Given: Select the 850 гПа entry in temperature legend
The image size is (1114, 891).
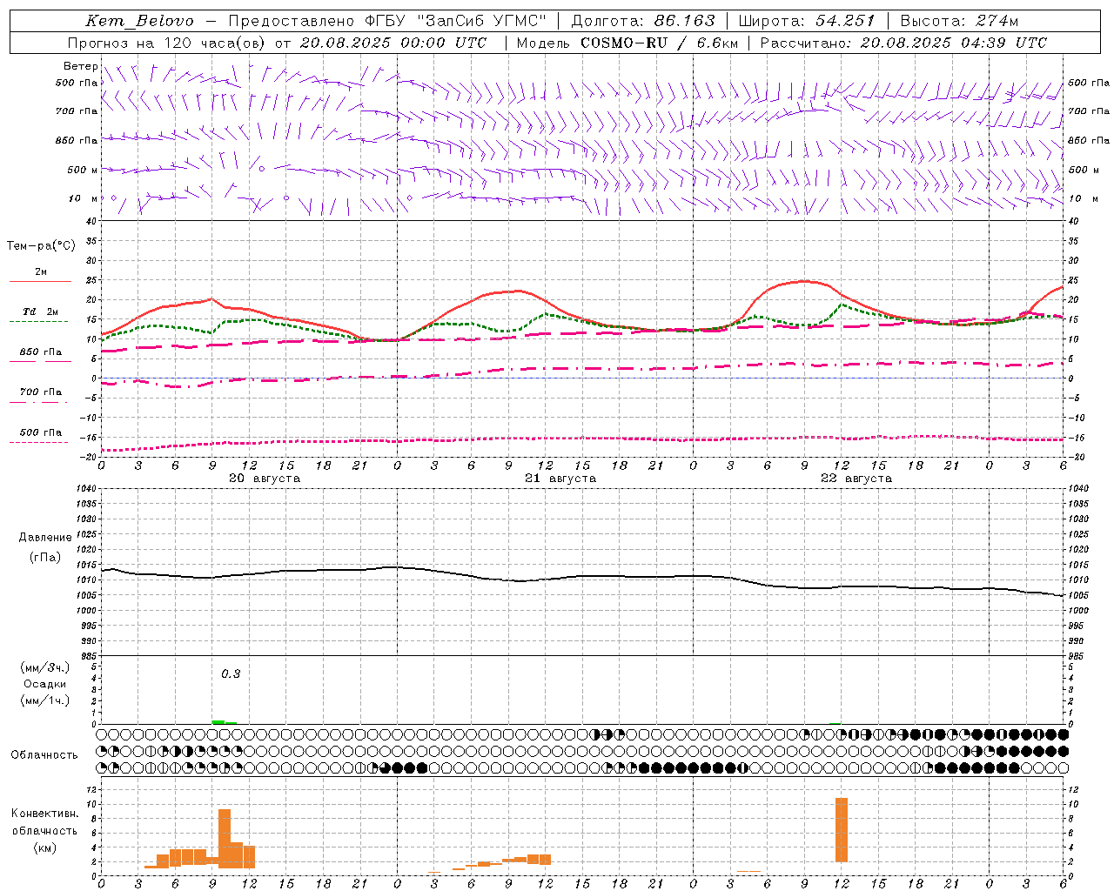Looking at the screenshot, I should coord(41,352).
